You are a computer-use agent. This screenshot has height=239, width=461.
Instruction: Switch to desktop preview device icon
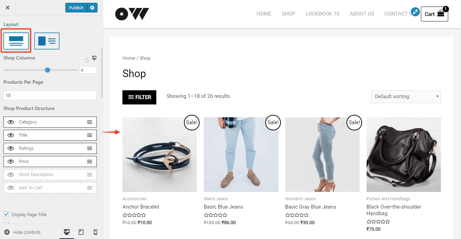pyautogui.click(x=67, y=232)
